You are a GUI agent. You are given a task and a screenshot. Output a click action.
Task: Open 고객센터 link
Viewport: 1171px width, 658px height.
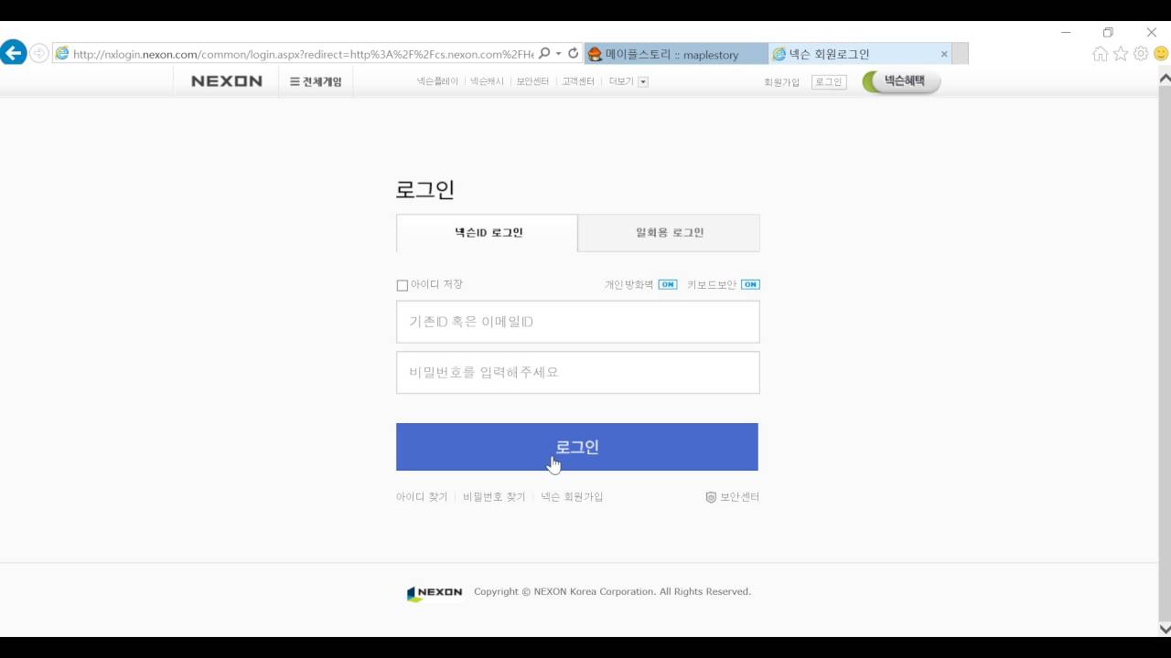pos(578,81)
